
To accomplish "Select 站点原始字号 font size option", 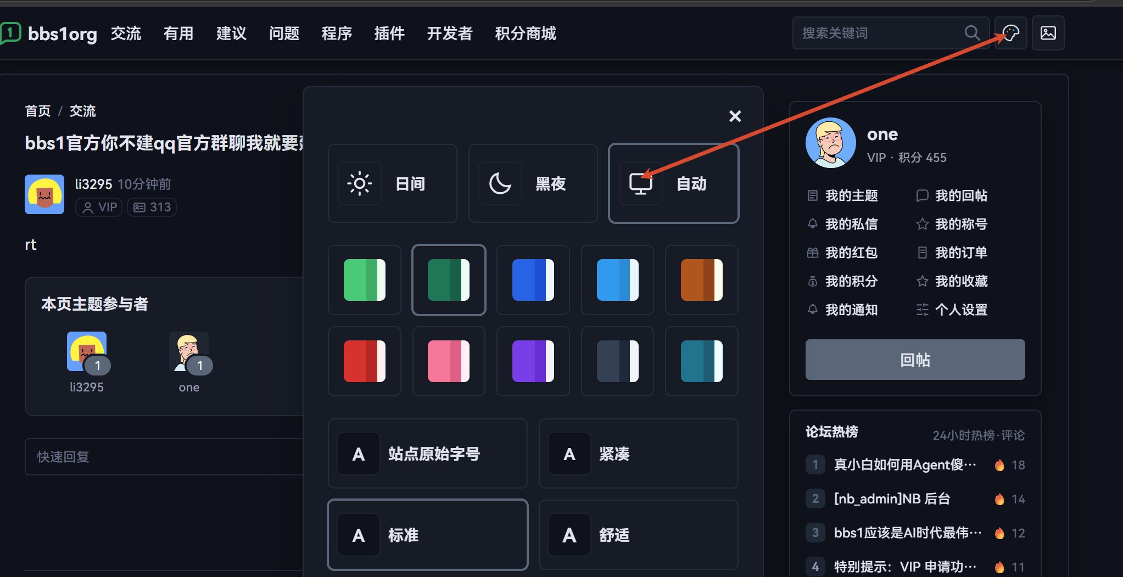I will [427, 453].
